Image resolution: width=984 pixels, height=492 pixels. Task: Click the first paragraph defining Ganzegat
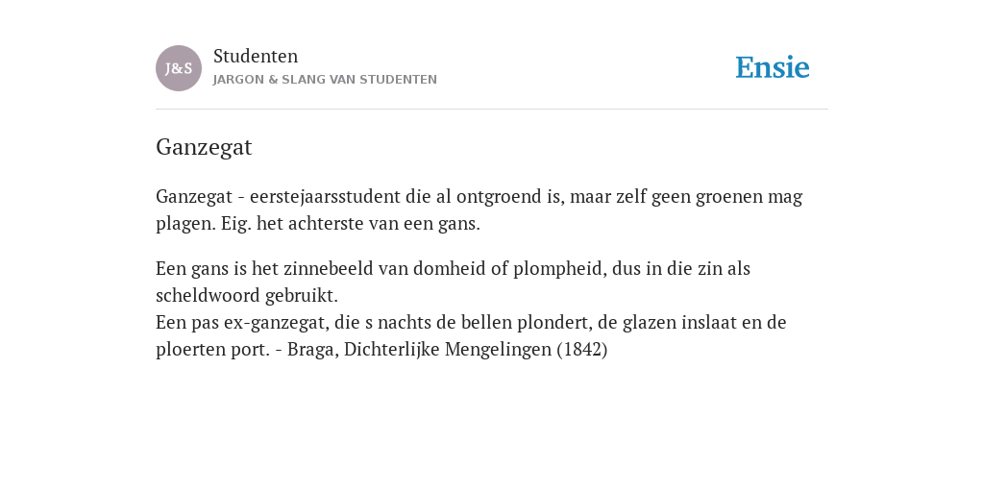click(479, 209)
